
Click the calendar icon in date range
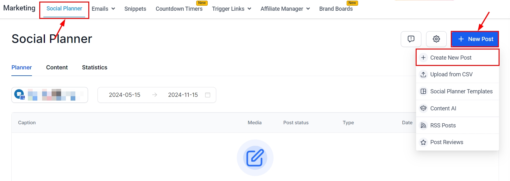click(x=208, y=95)
